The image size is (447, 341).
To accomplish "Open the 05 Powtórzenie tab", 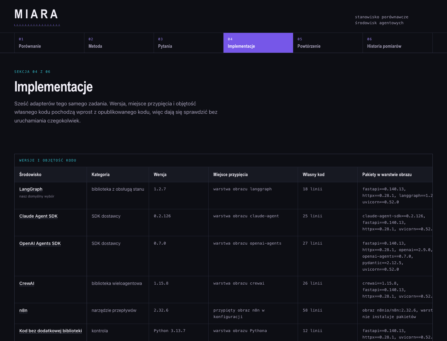I will 328,43.
